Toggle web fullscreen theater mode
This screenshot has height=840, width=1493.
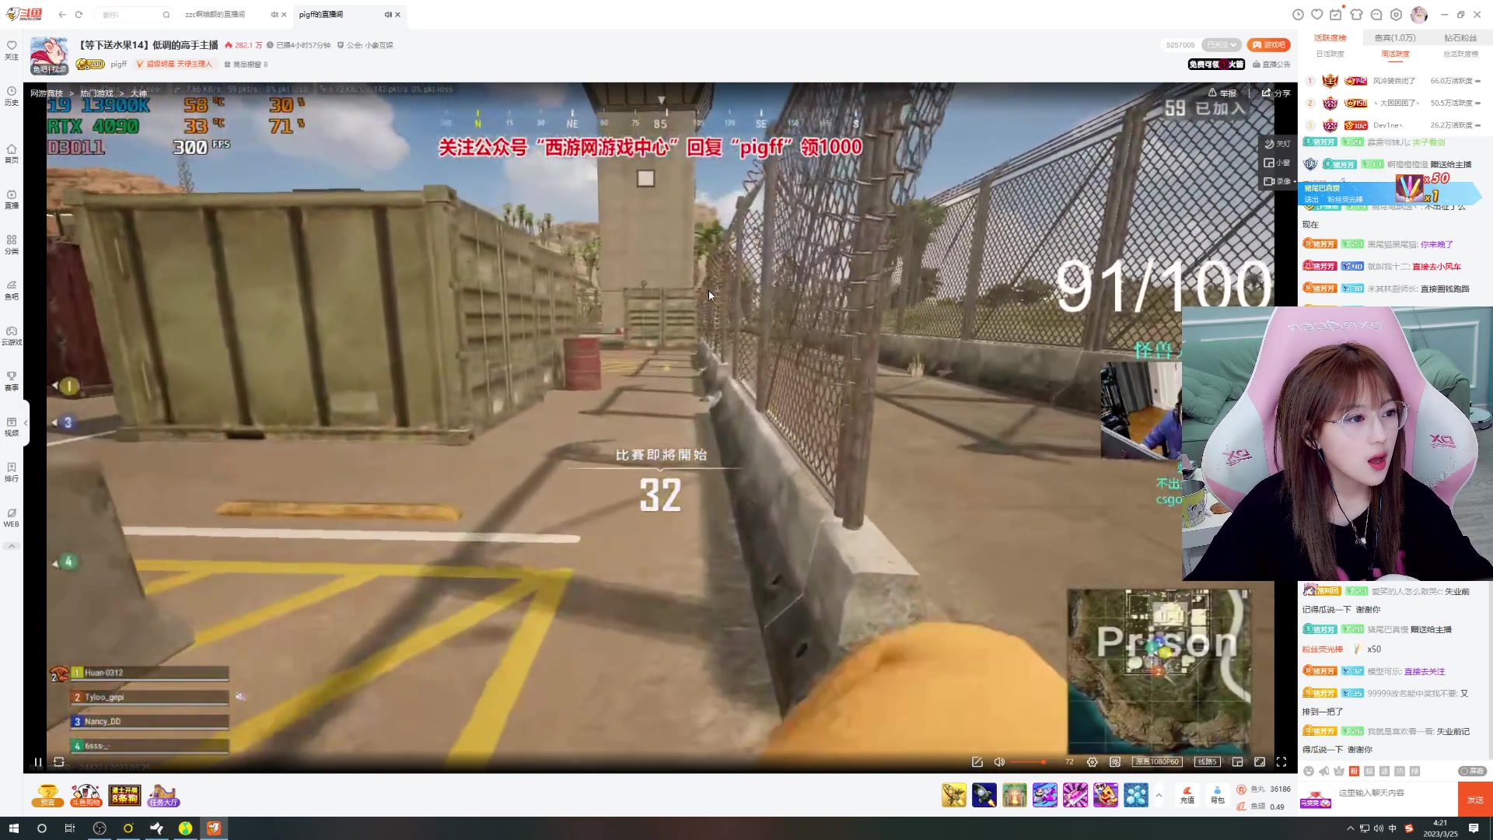click(1260, 762)
